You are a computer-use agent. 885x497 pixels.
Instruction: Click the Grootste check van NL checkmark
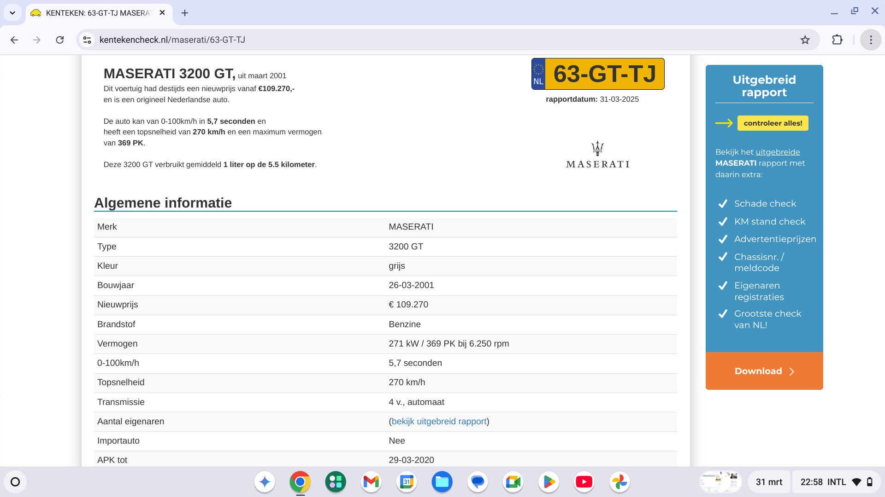(x=723, y=314)
